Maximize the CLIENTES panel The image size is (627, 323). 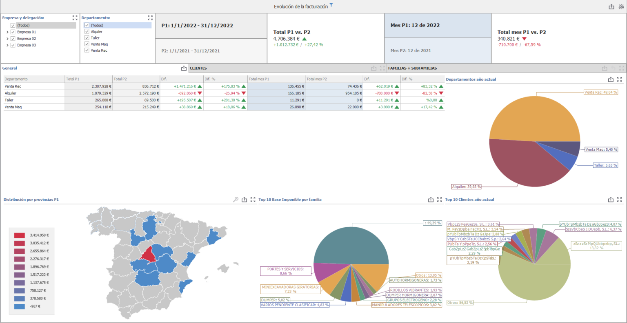pos(382,68)
